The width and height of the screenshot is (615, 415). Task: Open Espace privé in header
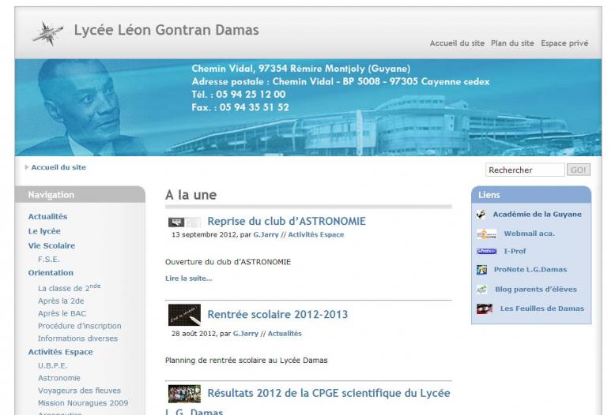[564, 43]
